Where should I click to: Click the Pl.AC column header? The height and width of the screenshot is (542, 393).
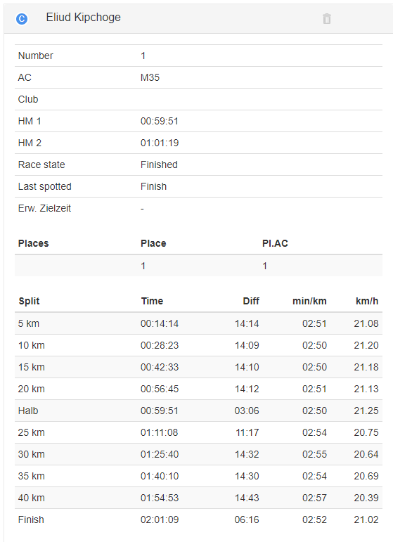(x=275, y=243)
